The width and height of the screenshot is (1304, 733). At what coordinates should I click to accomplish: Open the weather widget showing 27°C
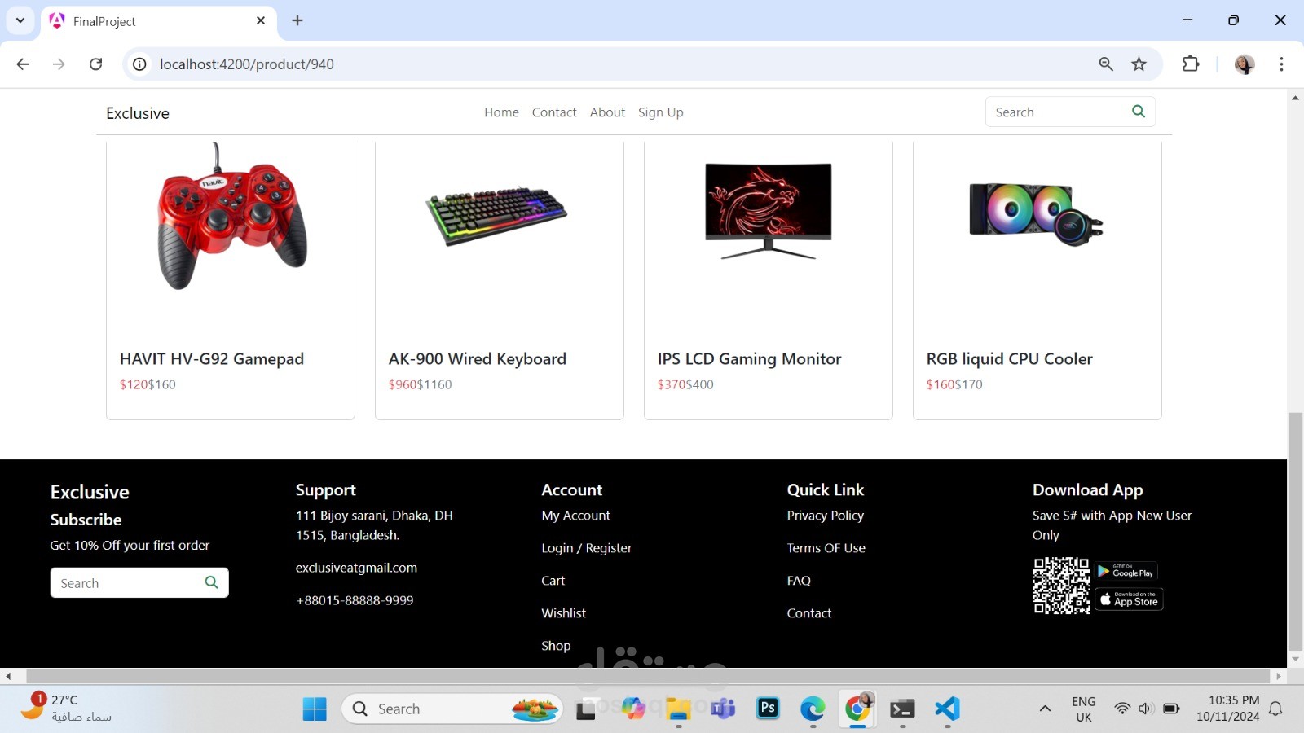click(65, 708)
